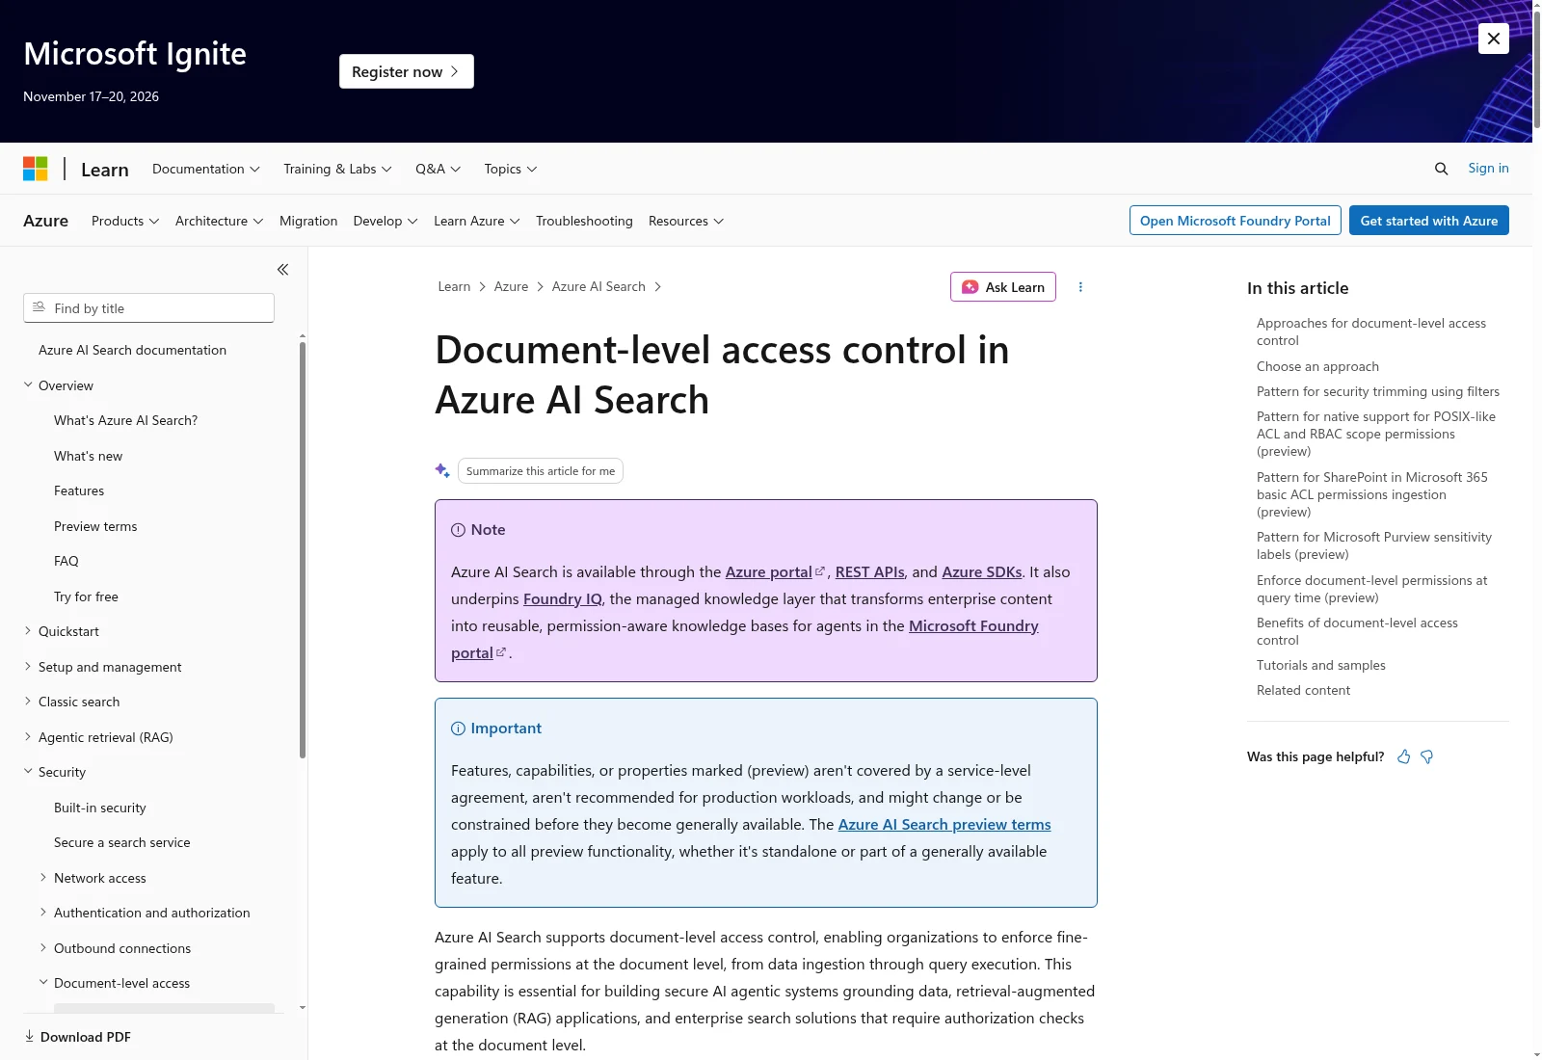Open the search magnifier icon

click(x=1441, y=169)
